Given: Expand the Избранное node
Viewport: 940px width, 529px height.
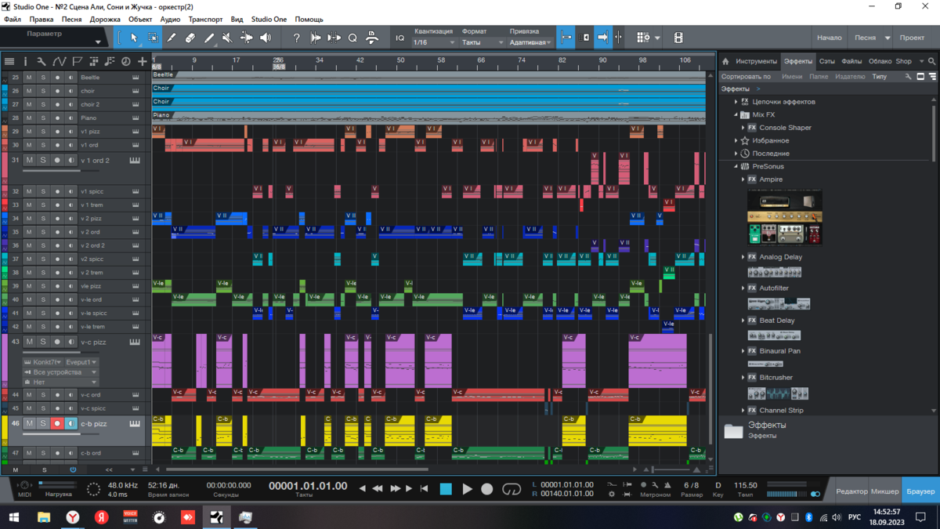Looking at the screenshot, I should click(x=736, y=141).
